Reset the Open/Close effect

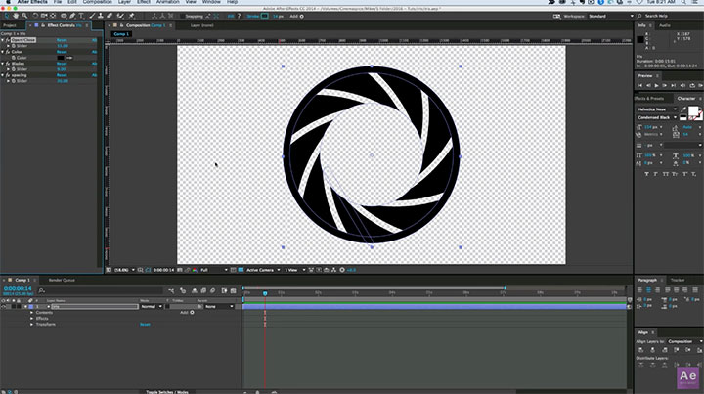pyautogui.click(x=62, y=40)
